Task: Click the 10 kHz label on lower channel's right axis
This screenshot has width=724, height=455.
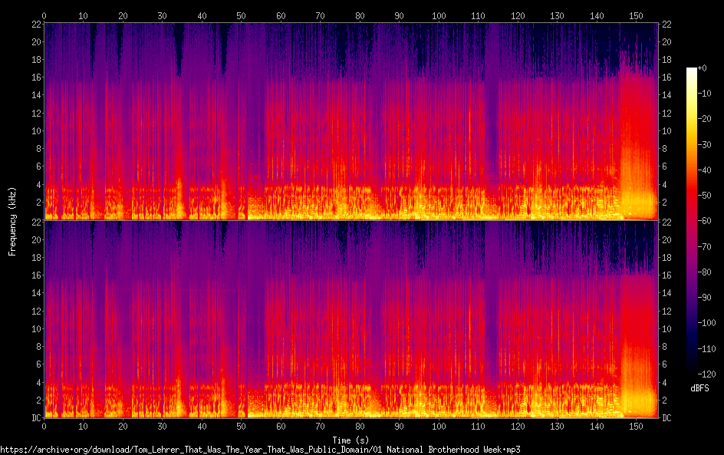Action: point(668,328)
